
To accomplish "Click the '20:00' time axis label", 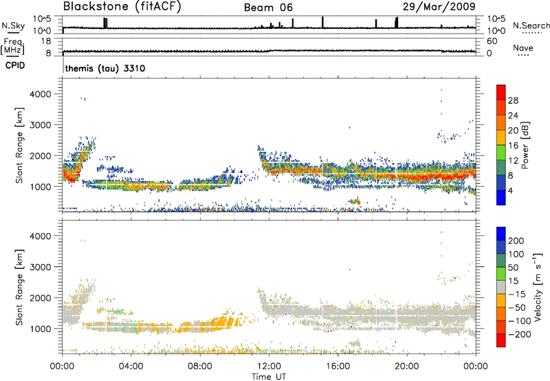I will [407, 367].
